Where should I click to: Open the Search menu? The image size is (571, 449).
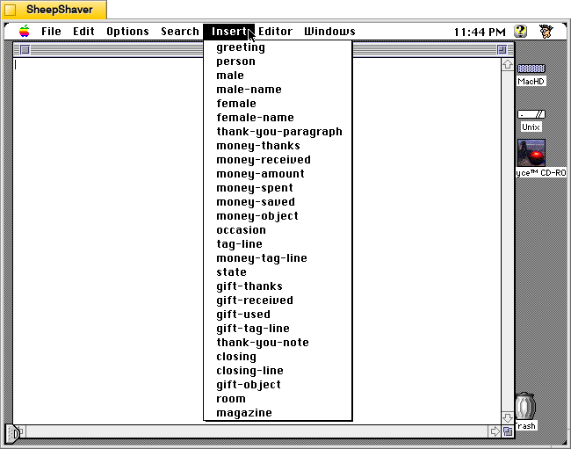180,32
